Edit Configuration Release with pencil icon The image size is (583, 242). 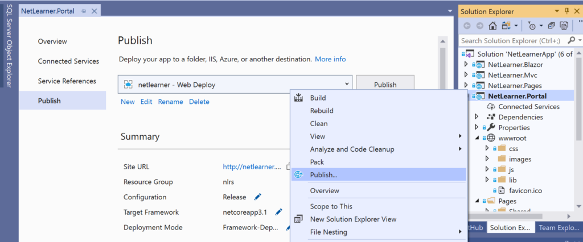pos(258,197)
